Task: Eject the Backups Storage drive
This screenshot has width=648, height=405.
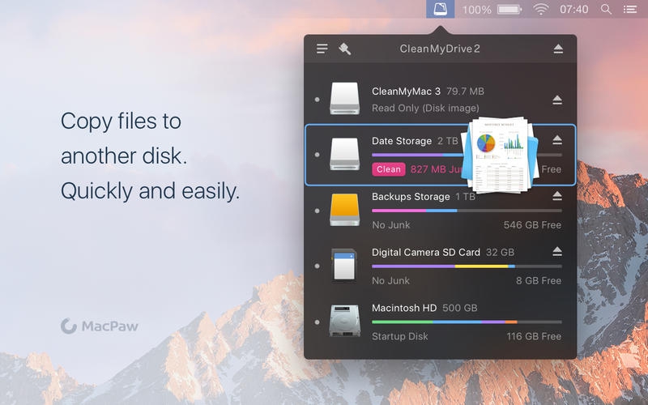Action: (x=557, y=195)
